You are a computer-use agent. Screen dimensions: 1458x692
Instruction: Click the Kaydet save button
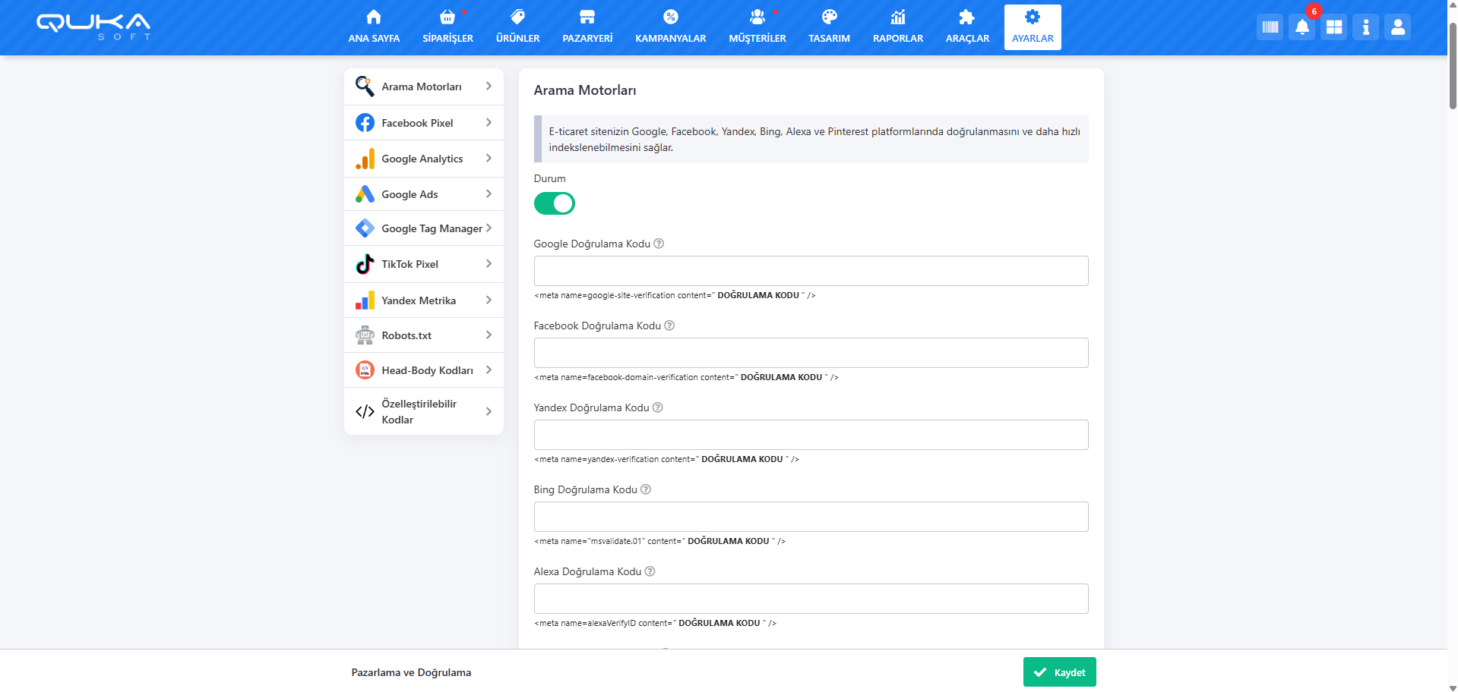(x=1059, y=672)
